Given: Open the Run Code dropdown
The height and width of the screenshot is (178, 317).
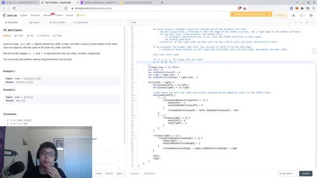Looking at the screenshot, I should [x=287, y=174].
